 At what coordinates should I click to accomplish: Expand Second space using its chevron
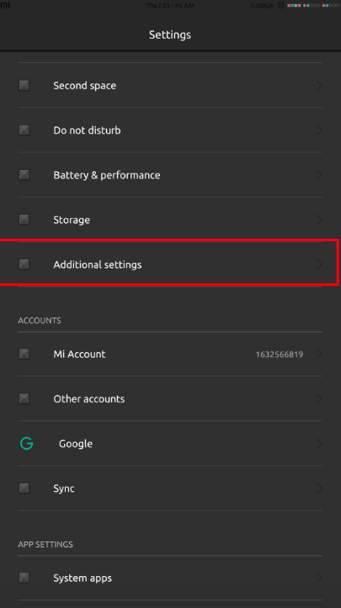coord(319,85)
